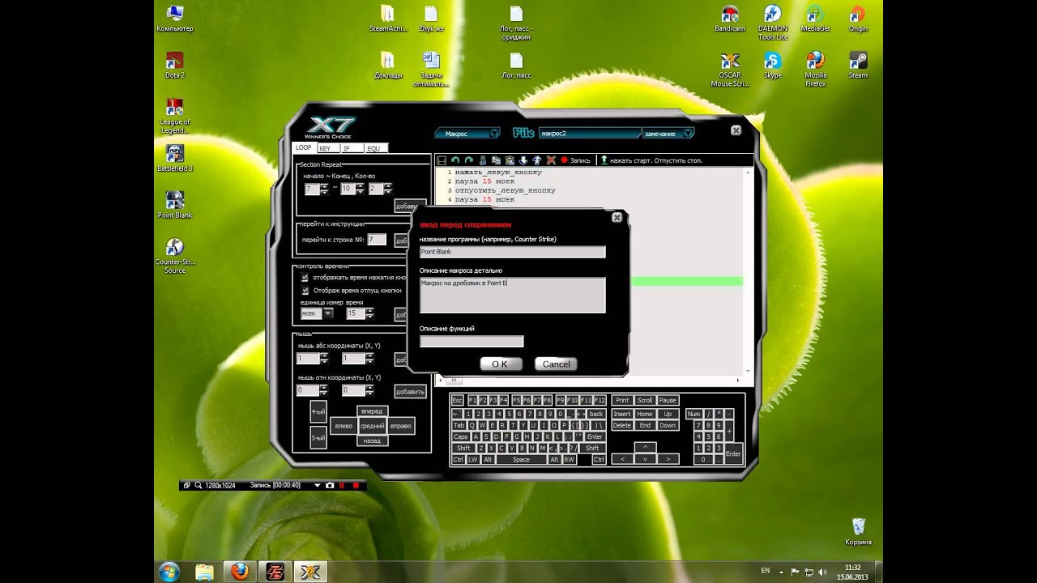This screenshot has width=1037, height=583.
Task: Move instruction up with blue arrow
Action: [536, 160]
